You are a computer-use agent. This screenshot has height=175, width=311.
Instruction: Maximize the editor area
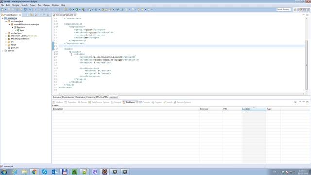click(307, 15)
